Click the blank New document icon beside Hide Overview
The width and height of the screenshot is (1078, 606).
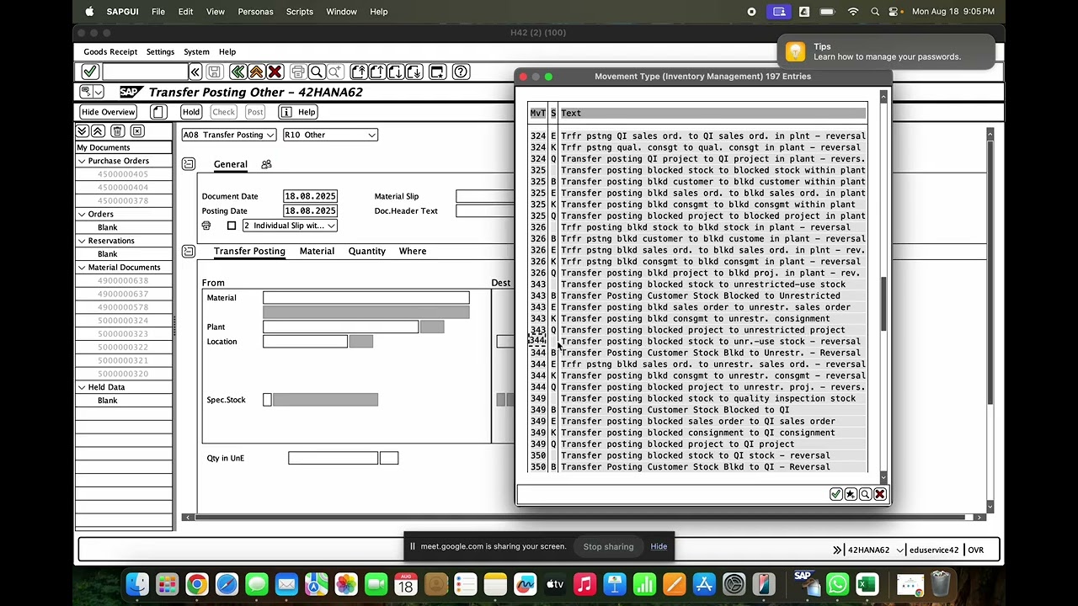[158, 112]
